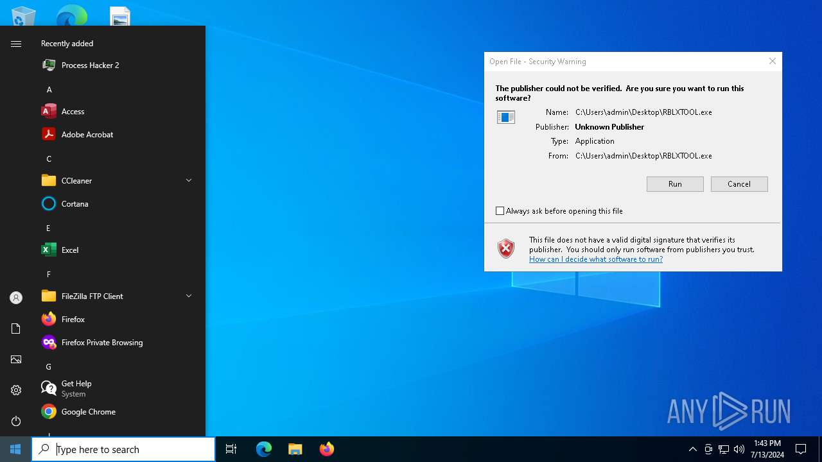Open Adobe Acrobat in the app list
This screenshot has width=822, height=462.
click(x=118, y=134)
